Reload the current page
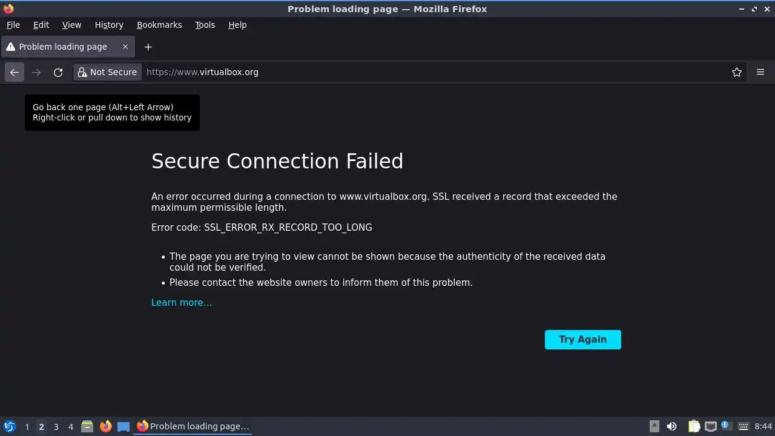This screenshot has height=436, width=775. click(x=58, y=72)
